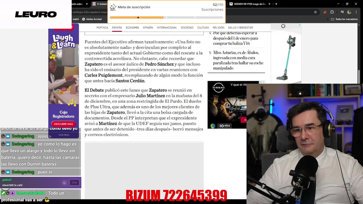The height and width of the screenshot is (204, 363).
Task: Click the page vertical scrollbar
Action: tap(359, 76)
